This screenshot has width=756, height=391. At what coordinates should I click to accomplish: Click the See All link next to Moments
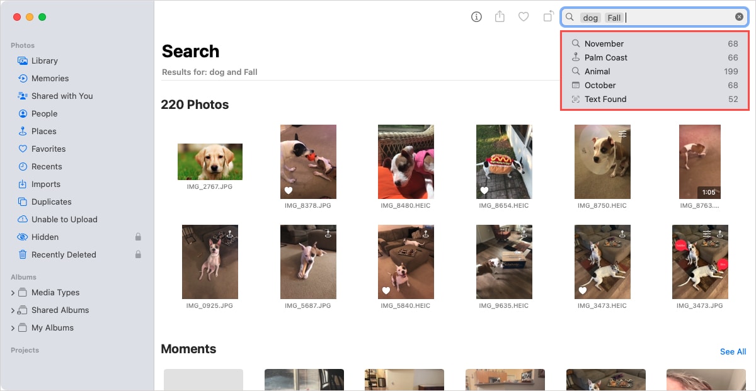[733, 351]
